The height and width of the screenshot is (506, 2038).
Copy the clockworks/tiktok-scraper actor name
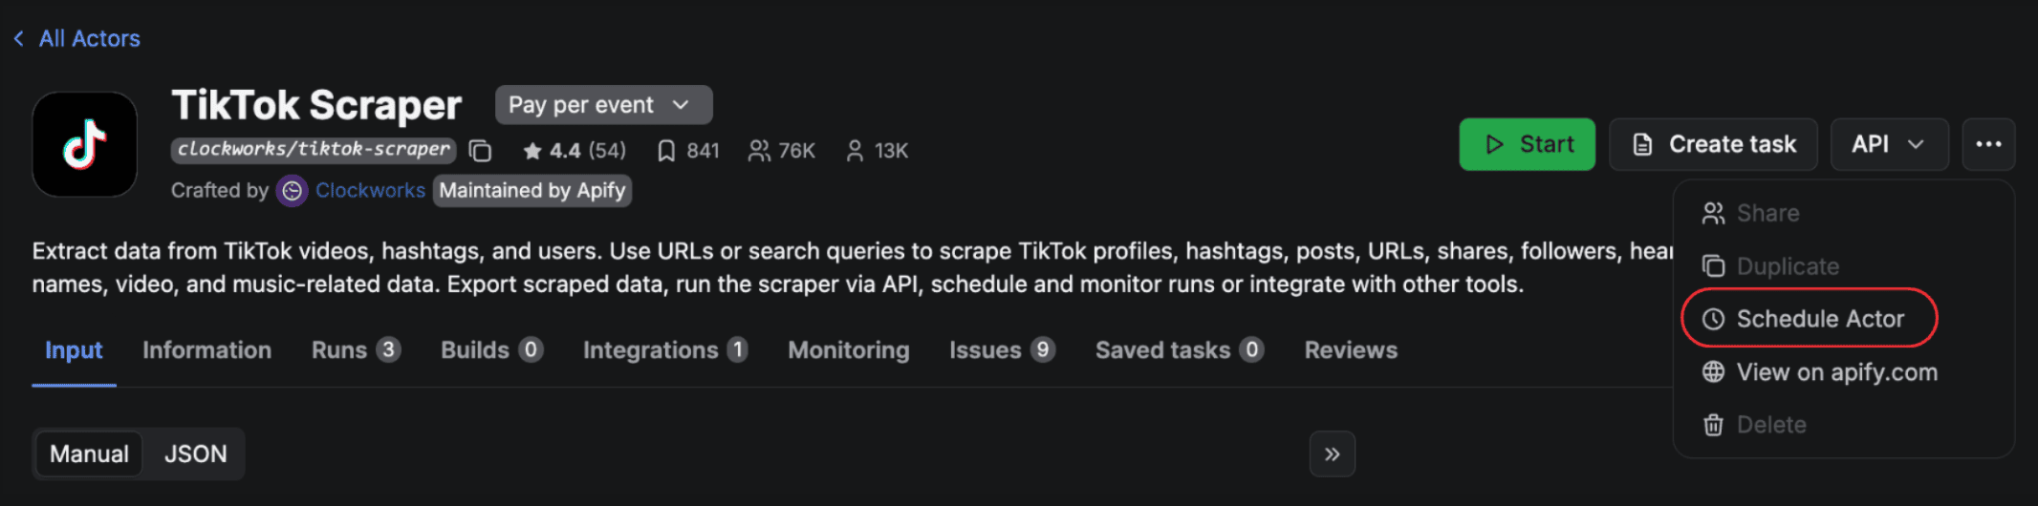(x=481, y=151)
